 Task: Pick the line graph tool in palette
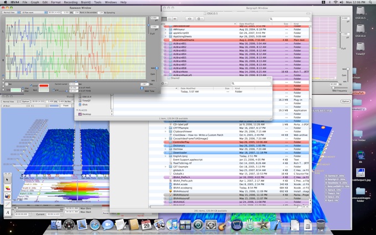(7, 205)
